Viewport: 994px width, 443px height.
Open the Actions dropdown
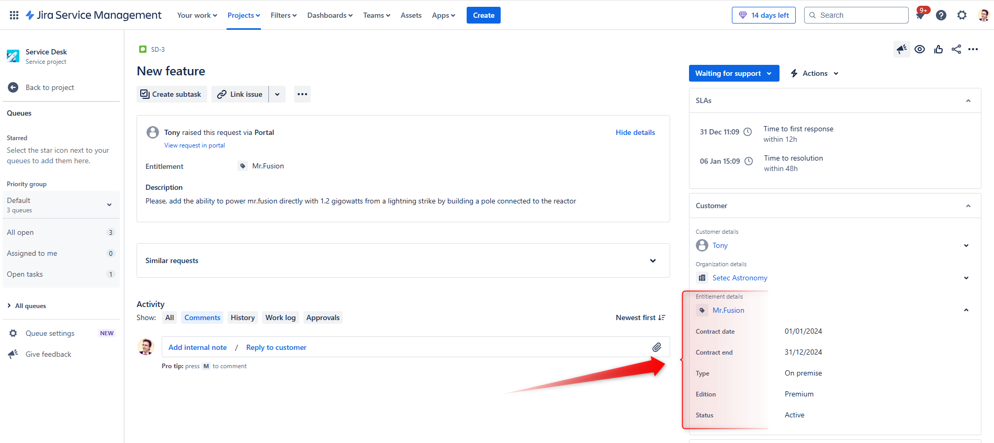click(815, 73)
